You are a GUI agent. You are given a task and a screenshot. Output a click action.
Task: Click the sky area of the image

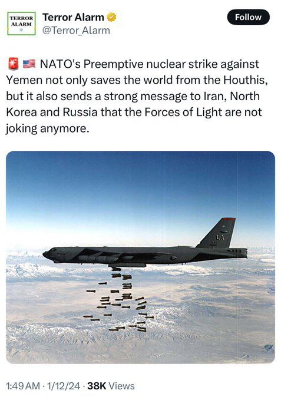point(140,194)
